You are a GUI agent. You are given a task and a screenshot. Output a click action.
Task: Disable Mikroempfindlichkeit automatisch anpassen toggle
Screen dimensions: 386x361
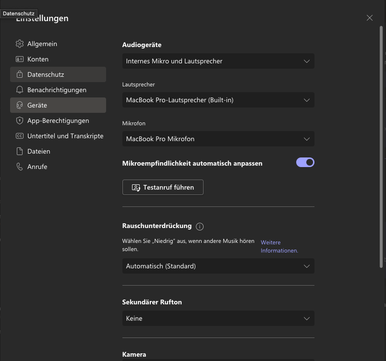coord(305,163)
